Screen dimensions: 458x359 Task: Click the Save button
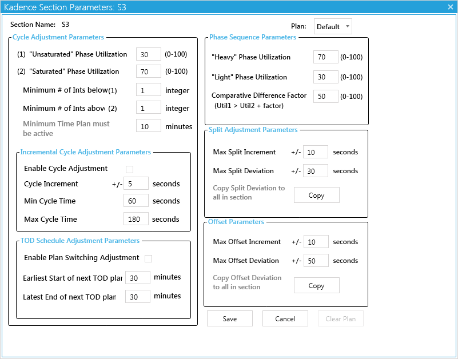(229, 318)
